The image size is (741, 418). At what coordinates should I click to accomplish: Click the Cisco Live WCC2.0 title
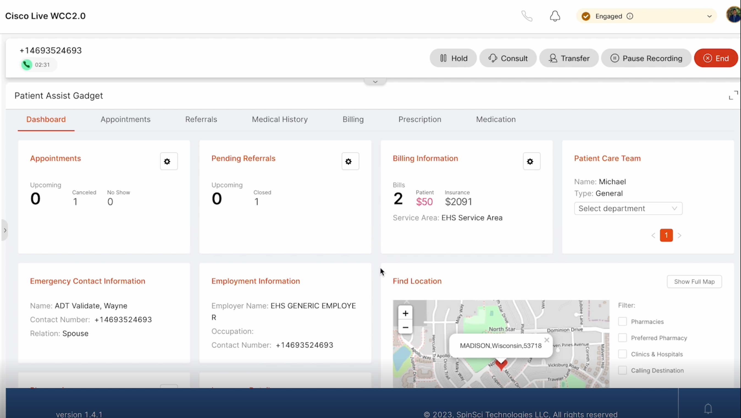coord(45,16)
